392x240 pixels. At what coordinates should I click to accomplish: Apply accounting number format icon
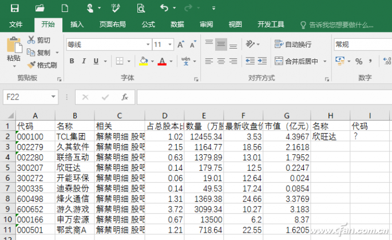point(340,61)
